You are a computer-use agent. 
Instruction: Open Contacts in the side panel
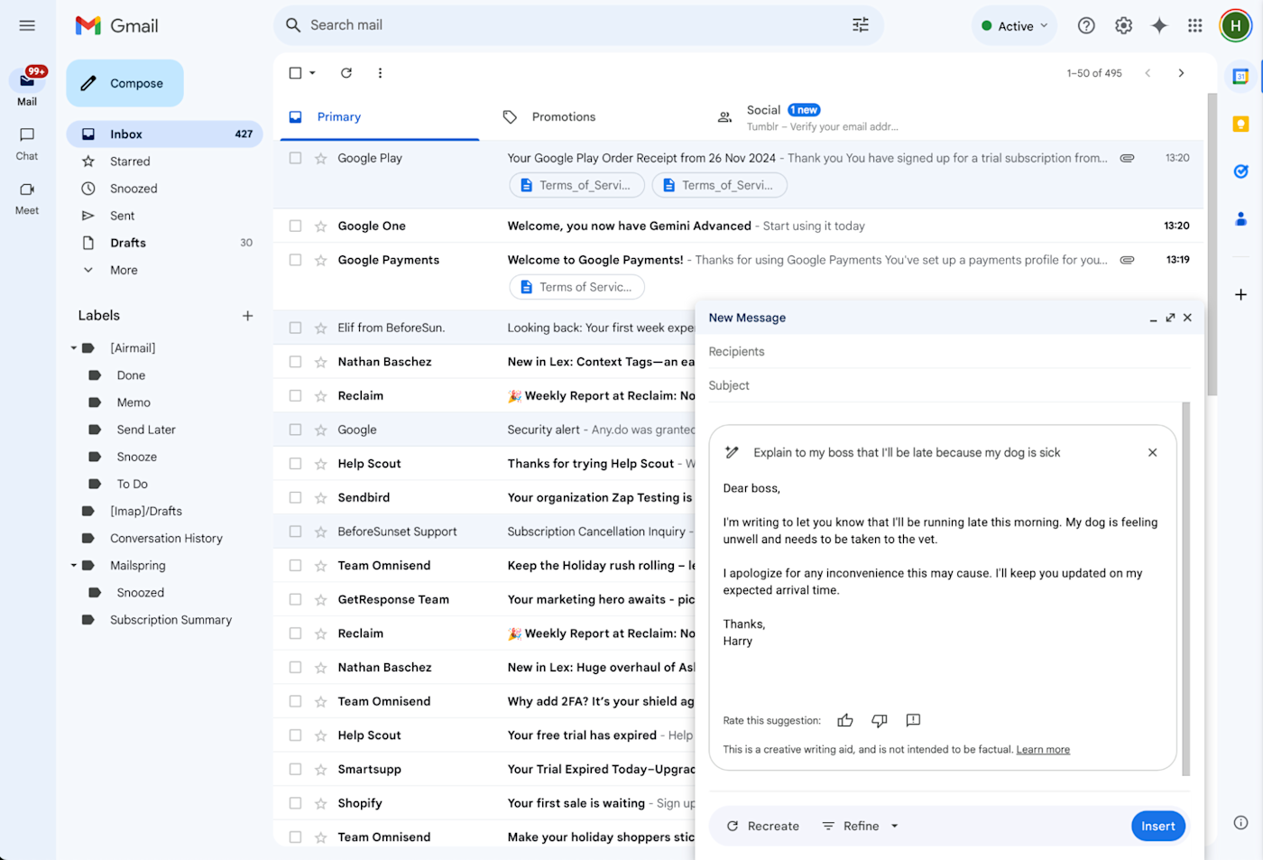(1241, 218)
